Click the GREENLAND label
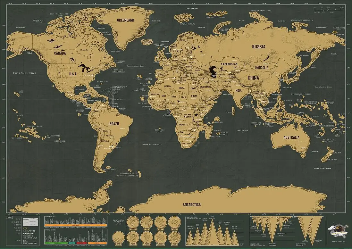 125,20
